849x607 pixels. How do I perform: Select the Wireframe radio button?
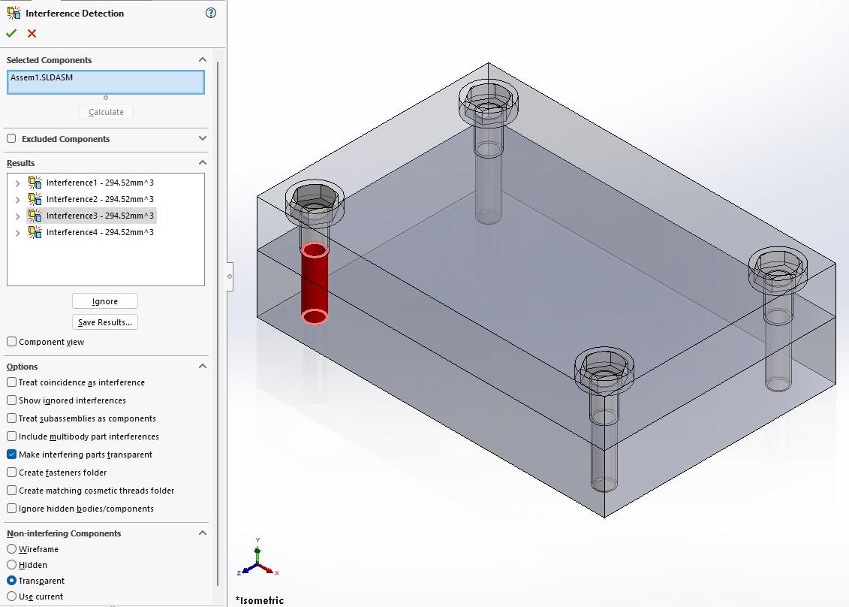pos(11,549)
